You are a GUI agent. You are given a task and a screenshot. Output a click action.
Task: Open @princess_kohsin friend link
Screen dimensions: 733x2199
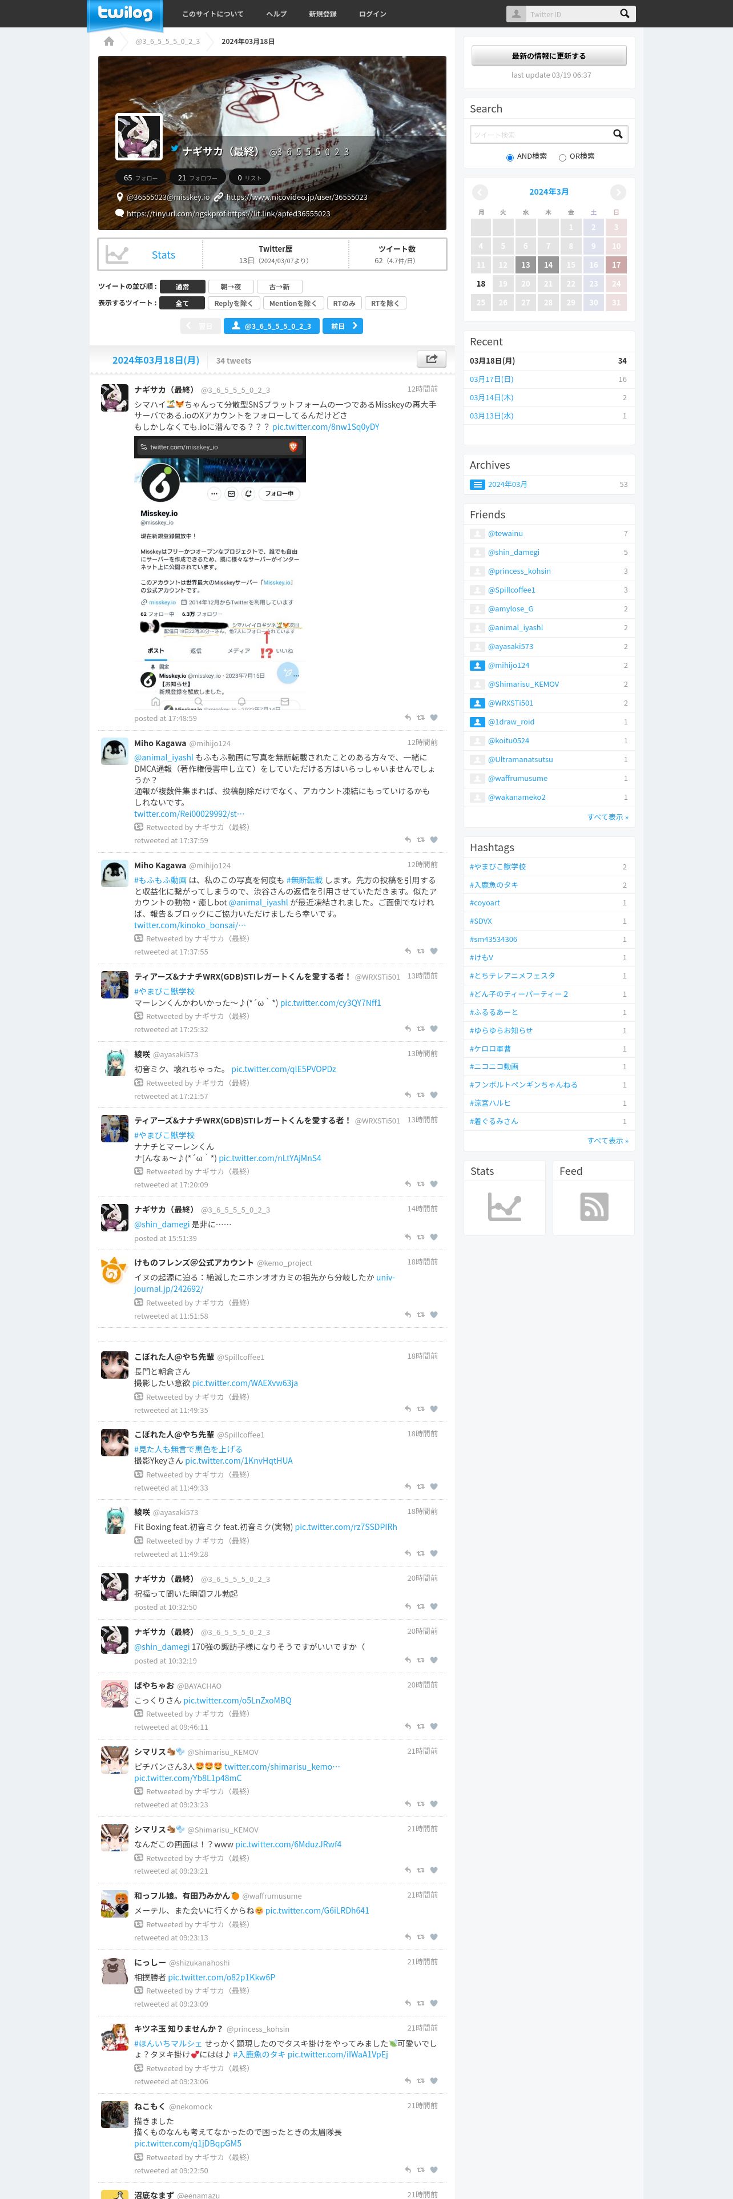(x=519, y=571)
